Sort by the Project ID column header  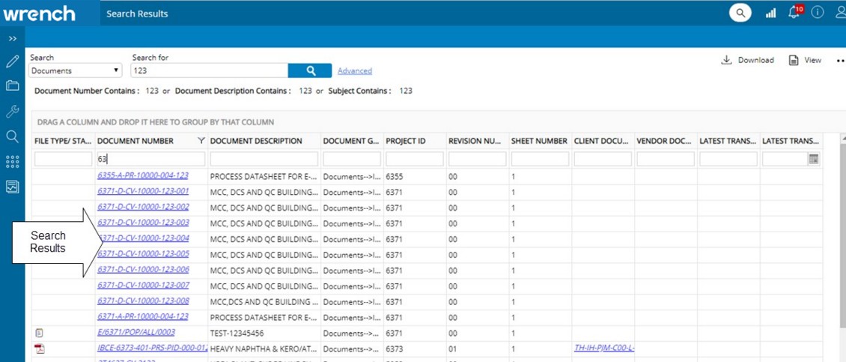405,141
